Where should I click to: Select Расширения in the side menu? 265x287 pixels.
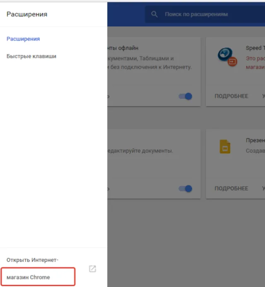23,39
